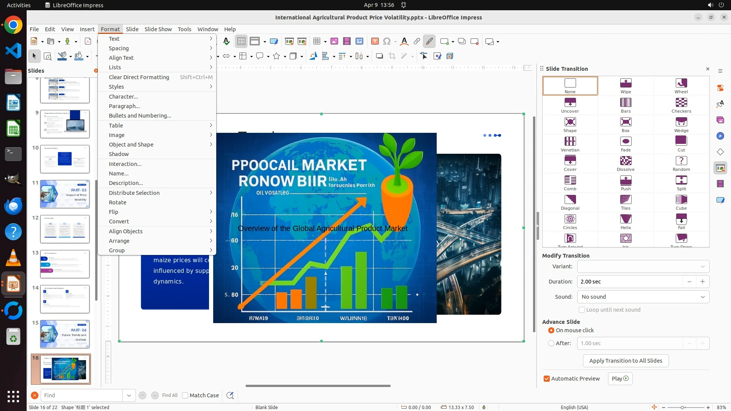Open the Sound dropdown list

coord(643,297)
